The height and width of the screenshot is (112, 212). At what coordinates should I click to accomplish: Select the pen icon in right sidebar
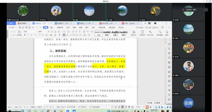pyautogui.click(x=169, y=43)
